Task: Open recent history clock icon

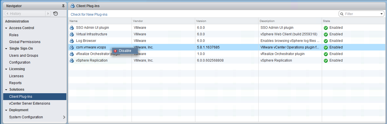Action: click(55, 13)
